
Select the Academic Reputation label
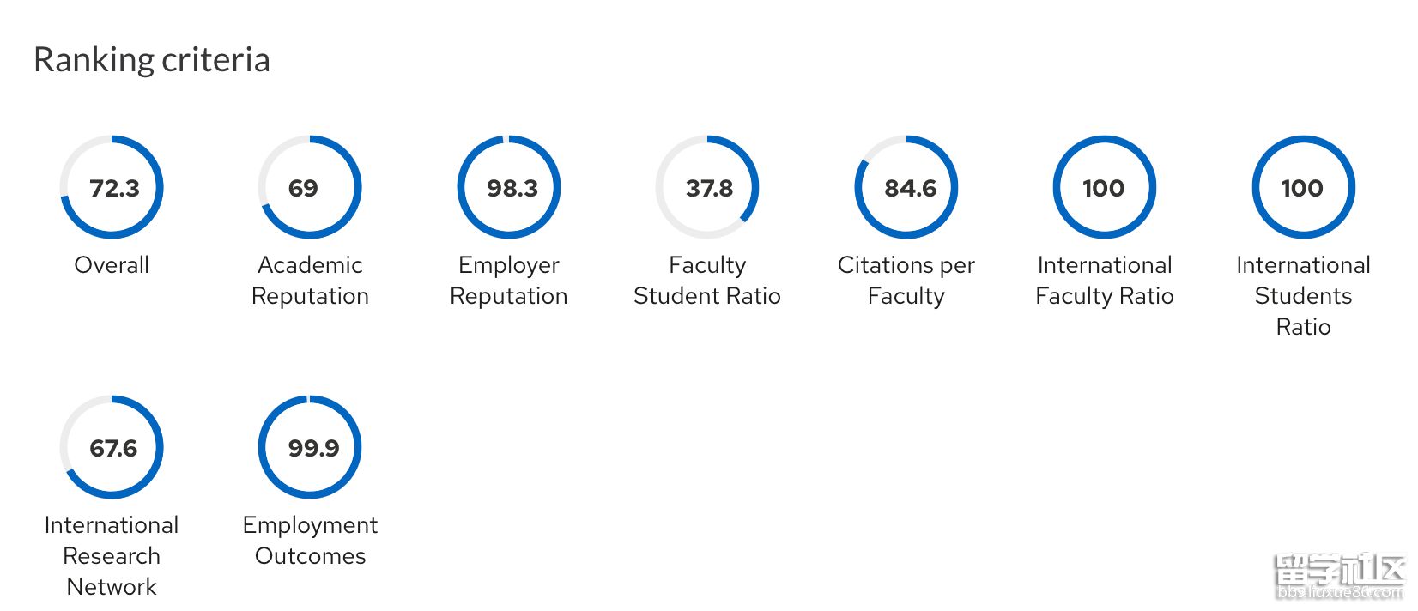[x=310, y=281]
